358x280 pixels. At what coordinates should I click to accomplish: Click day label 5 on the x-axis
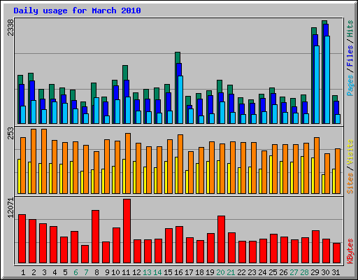pyautogui.click(x=65, y=272)
